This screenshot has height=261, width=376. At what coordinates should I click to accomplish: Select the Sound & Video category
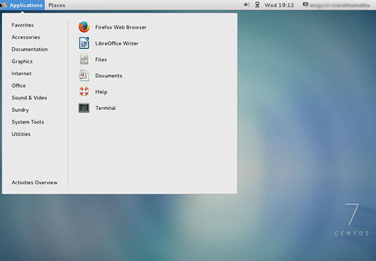point(30,97)
